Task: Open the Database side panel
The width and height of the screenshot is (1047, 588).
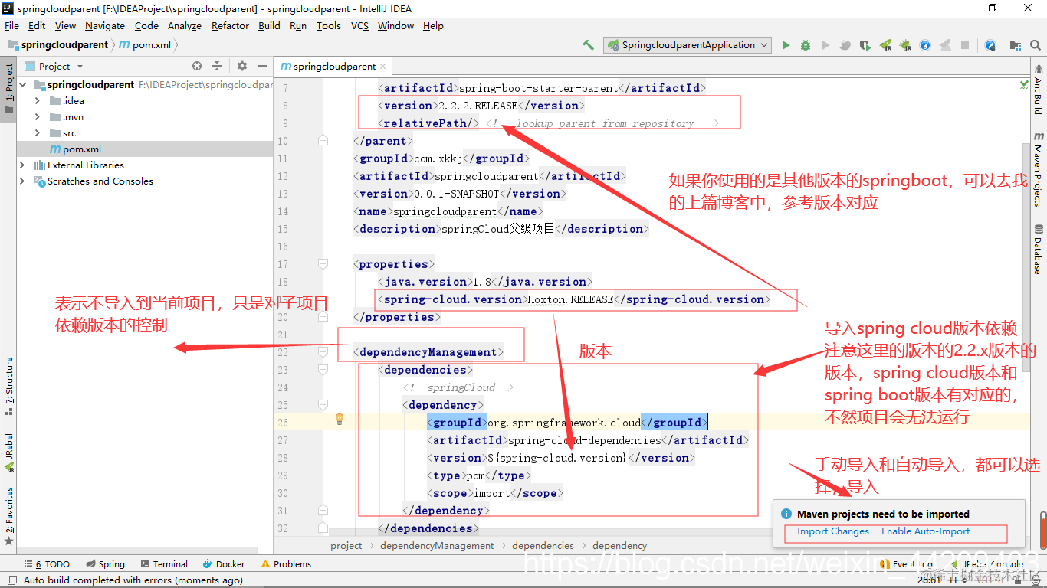Action: [x=1038, y=250]
